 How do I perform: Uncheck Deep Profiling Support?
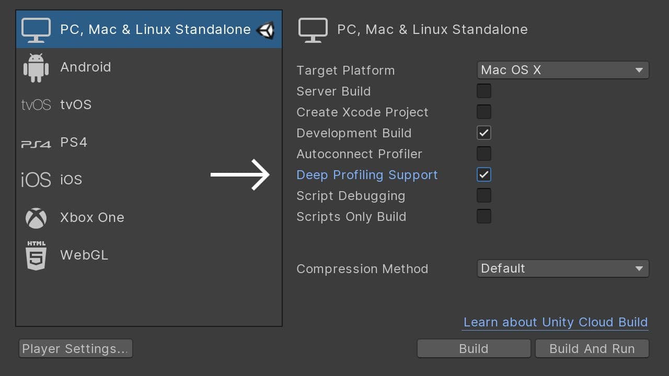pyautogui.click(x=483, y=174)
